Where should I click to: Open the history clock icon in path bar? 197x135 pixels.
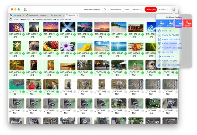click(x=11, y=19)
